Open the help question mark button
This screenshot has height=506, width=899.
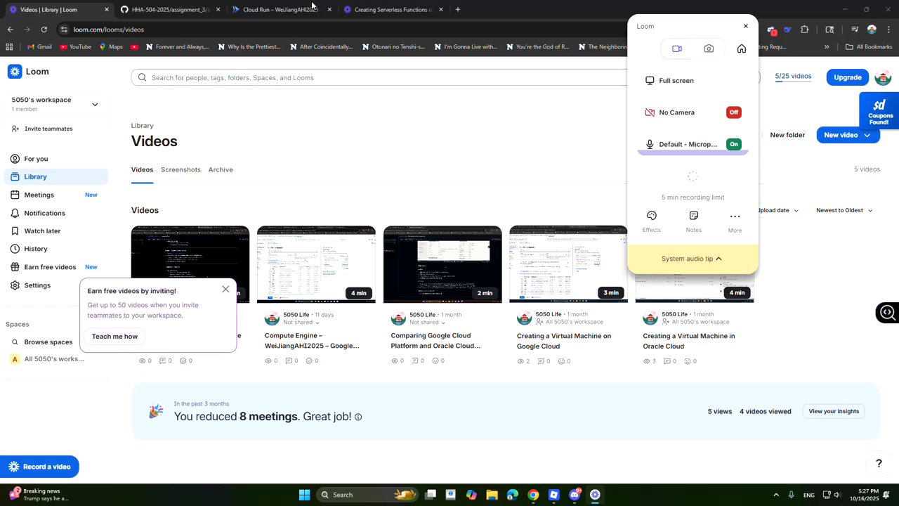point(879,463)
